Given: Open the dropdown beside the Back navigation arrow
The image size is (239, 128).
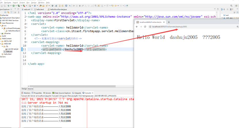Looking at the screenshot, I should tap(118, 6).
